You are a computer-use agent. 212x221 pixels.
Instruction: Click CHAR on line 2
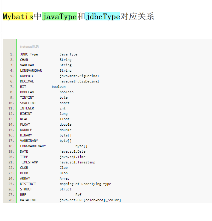[24, 60]
